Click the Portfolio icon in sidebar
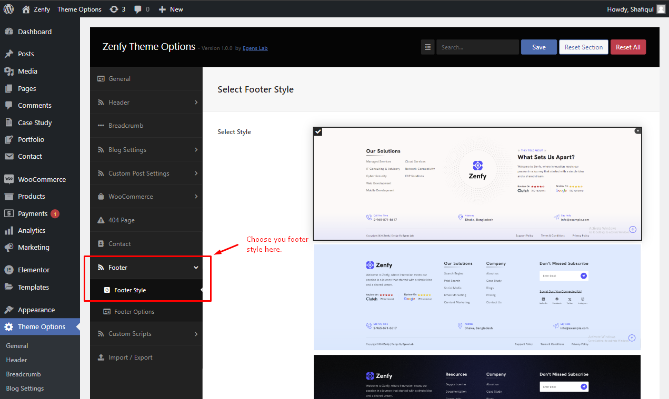Viewport: 669px width, 399px height. [x=9, y=139]
